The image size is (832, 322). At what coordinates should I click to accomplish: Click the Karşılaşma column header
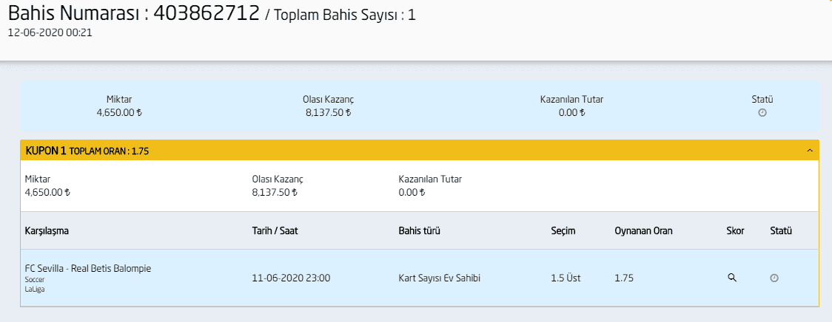(x=47, y=231)
